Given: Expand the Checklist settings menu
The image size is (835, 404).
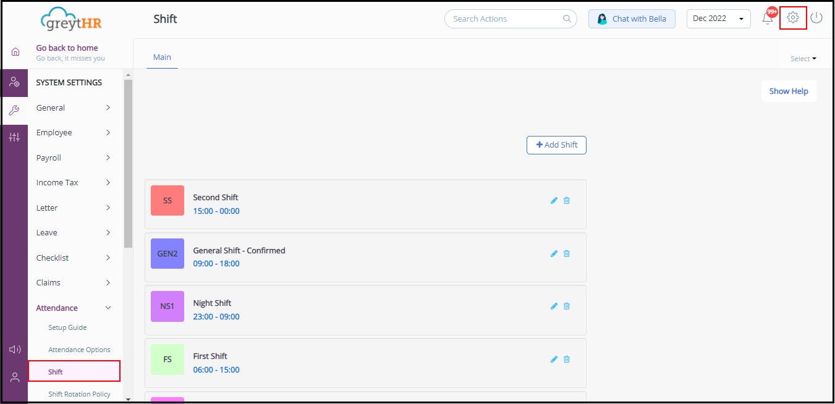Looking at the screenshot, I should pyautogui.click(x=74, y=258).
